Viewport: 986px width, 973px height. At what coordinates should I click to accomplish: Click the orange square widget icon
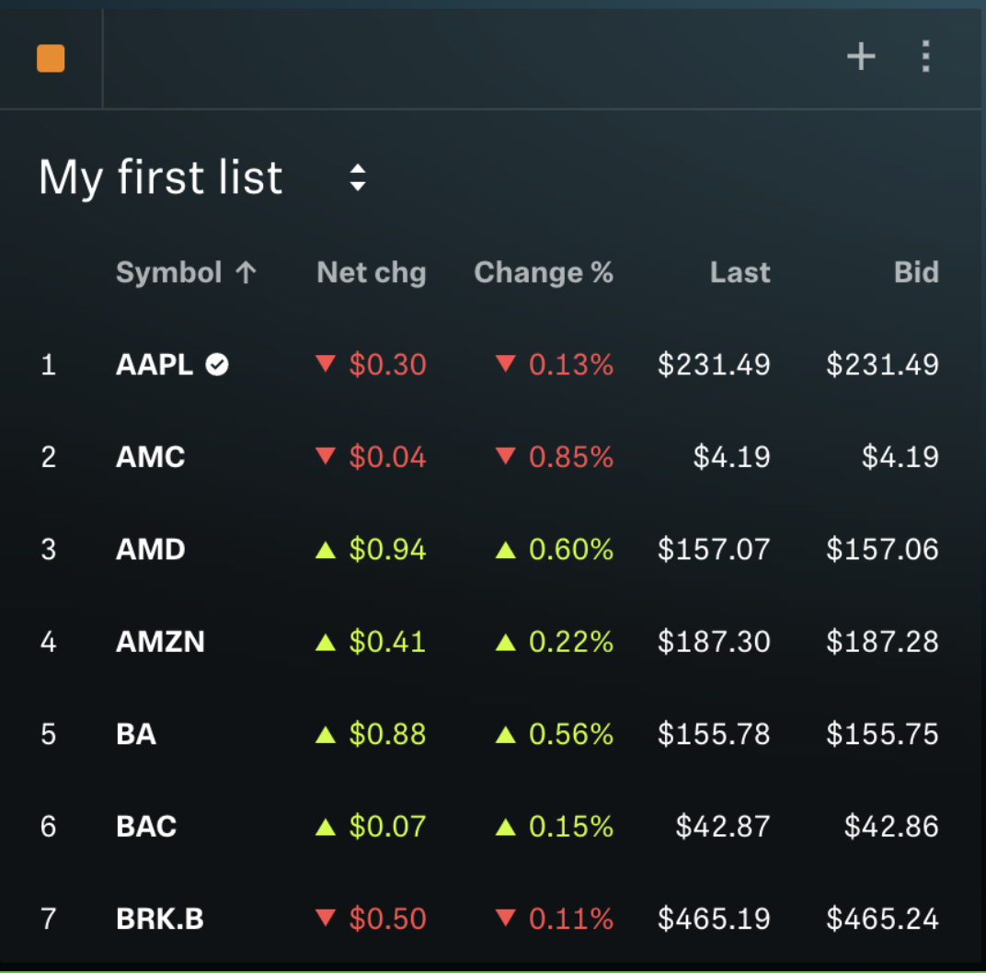[x=51, y=56]
